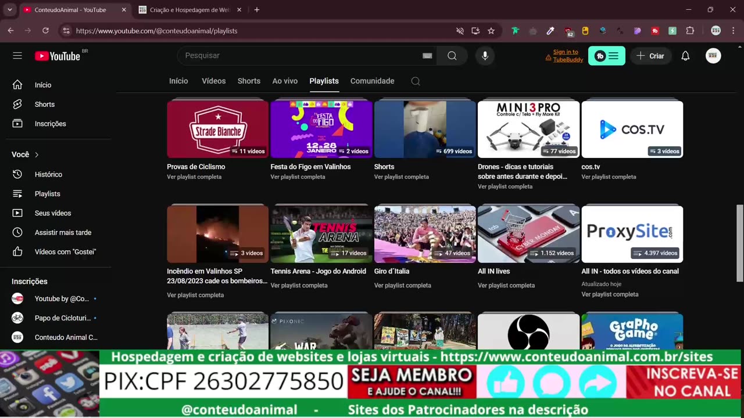Click Sign in to TubeBuddy link

point(568,56)
